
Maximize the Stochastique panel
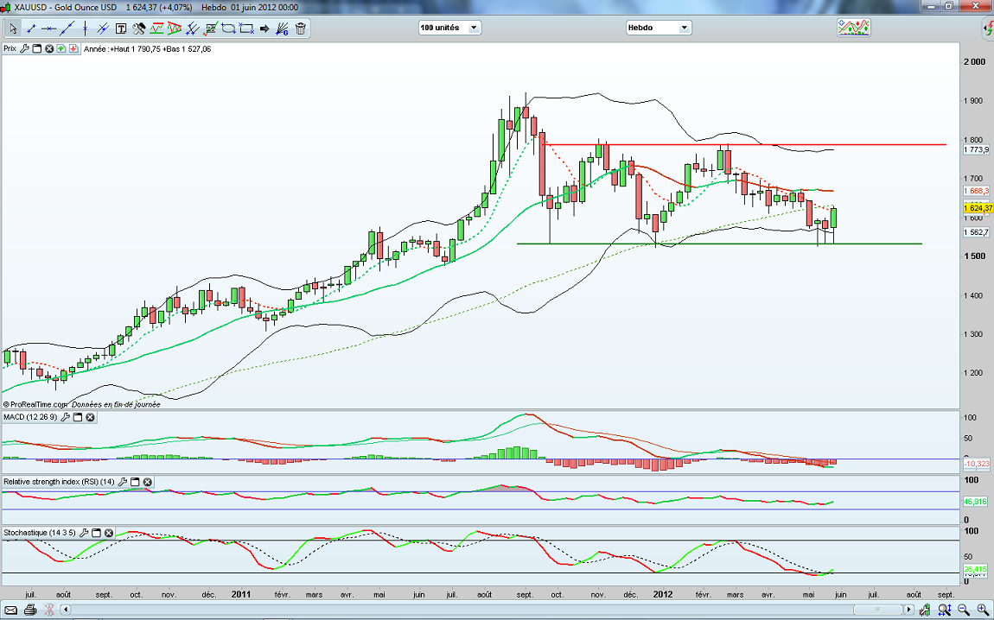point(96,533)
